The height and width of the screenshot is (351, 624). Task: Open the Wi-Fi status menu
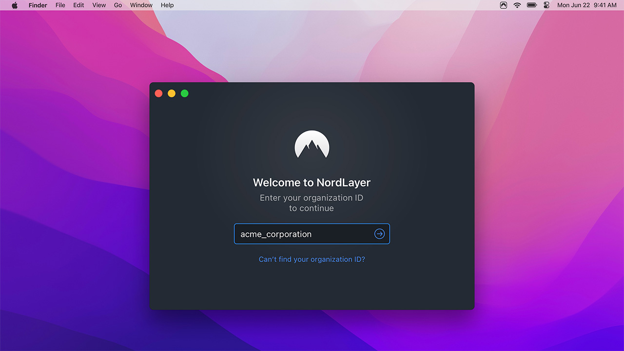[516, 5]
